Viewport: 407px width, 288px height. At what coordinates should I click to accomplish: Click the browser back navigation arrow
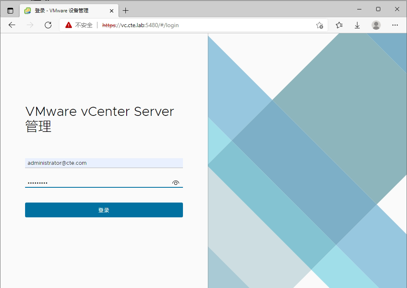(12, 25)
